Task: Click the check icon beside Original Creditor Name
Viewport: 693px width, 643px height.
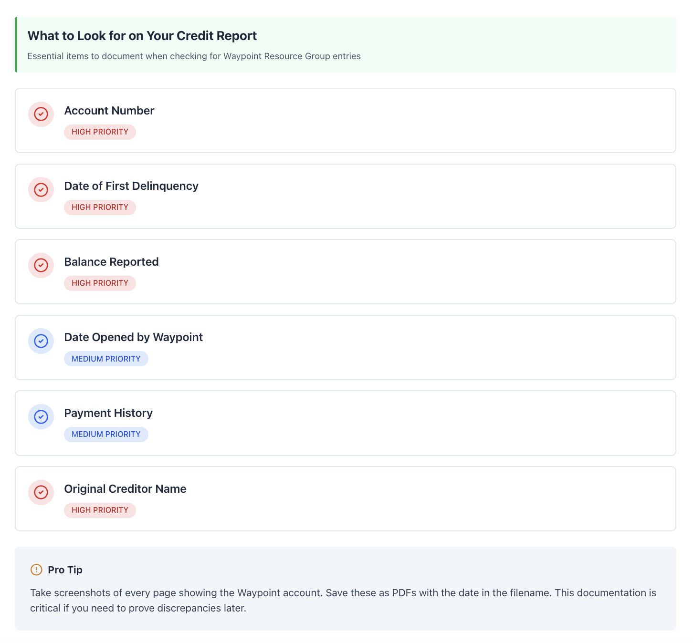Action: 41,492
